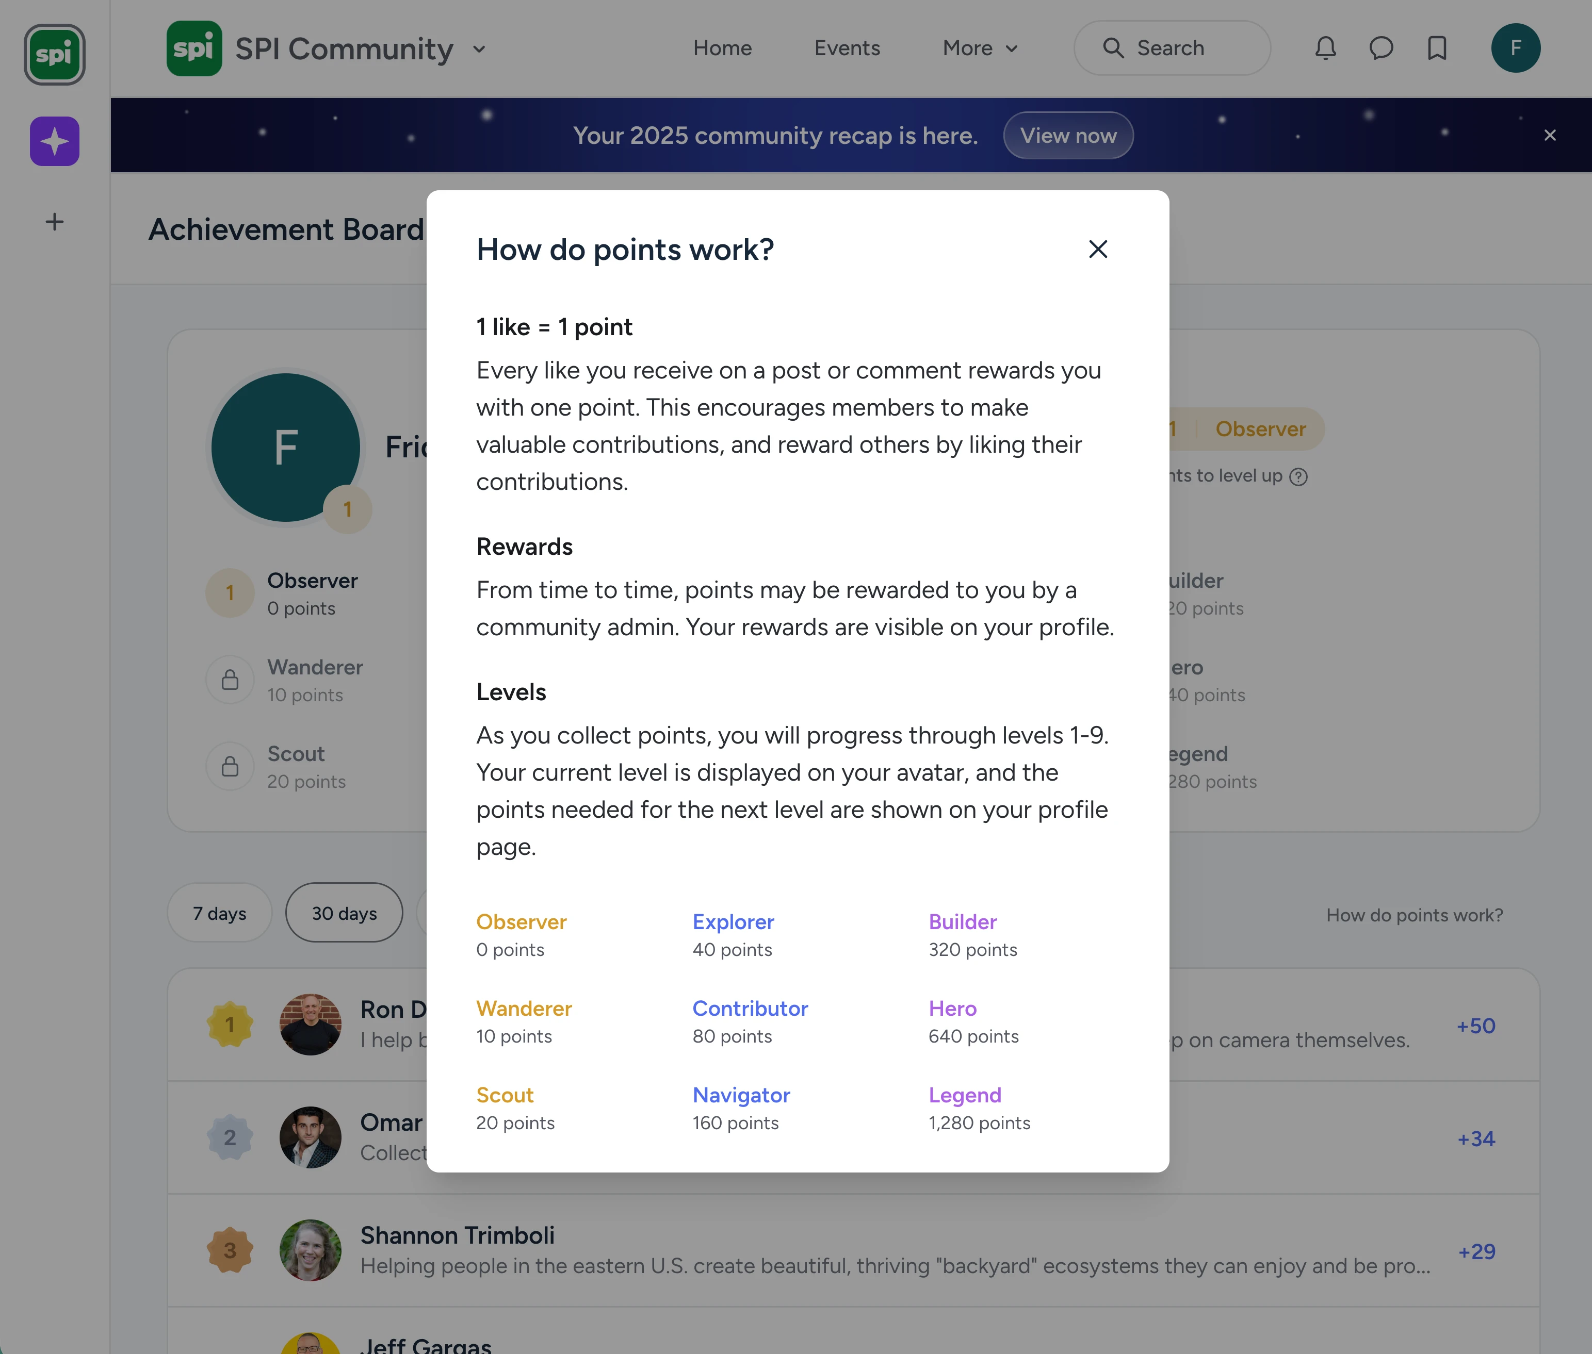Open the bookmarks icon in header
This screenshot has width=1592, height=1354.
pyautogui.click(x=1437, y=48)
